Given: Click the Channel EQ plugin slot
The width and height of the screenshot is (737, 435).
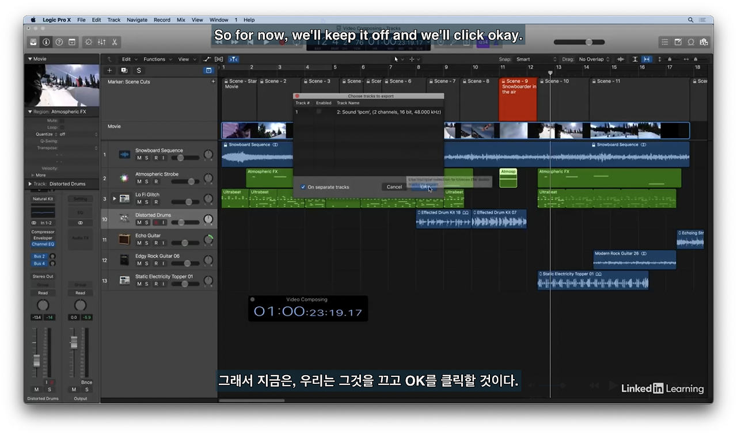Looking at the screenshot, I should 43,244.
